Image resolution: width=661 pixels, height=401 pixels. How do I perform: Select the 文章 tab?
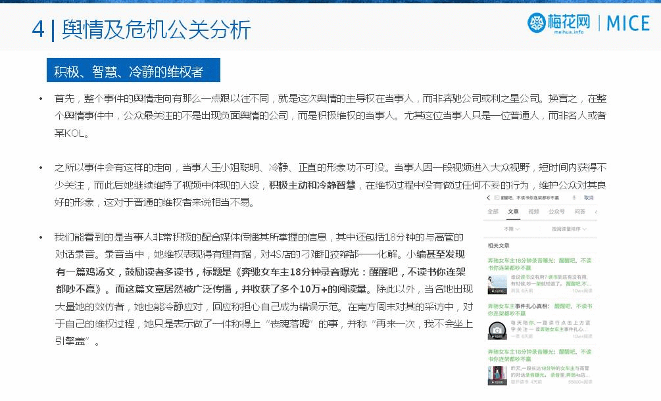click(513, 212)
